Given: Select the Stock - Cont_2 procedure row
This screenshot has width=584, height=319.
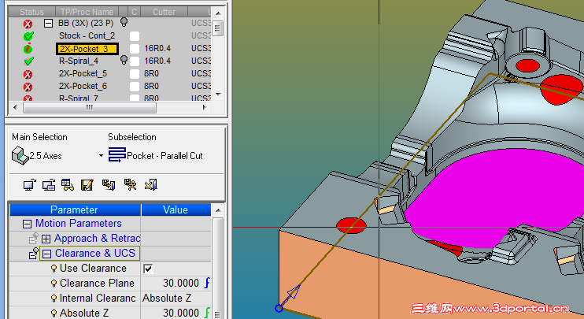Looking at the screenshot, I should pos(87,35).
